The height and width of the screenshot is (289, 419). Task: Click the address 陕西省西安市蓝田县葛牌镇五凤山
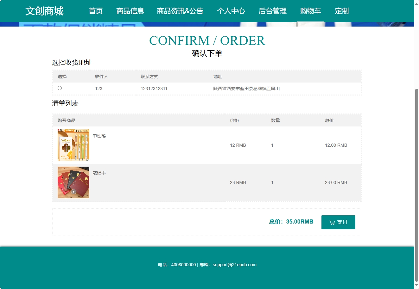[246, 89]
